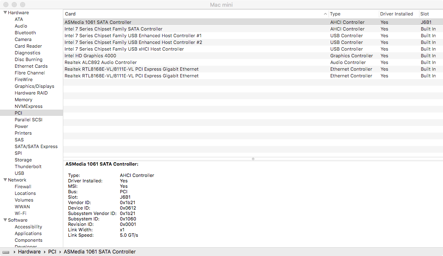Select Audio in the sidebar

tap(21, 26)
